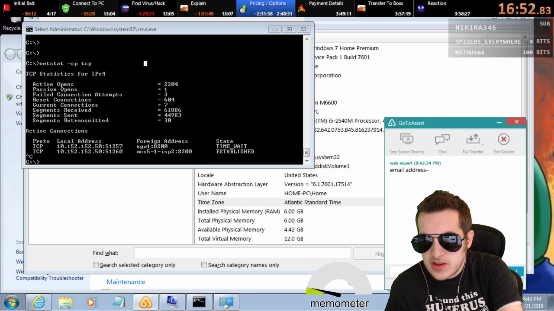Switch to the Control Panel taskbar icon
Screen dimensions: 554x311
pos(226,301)
